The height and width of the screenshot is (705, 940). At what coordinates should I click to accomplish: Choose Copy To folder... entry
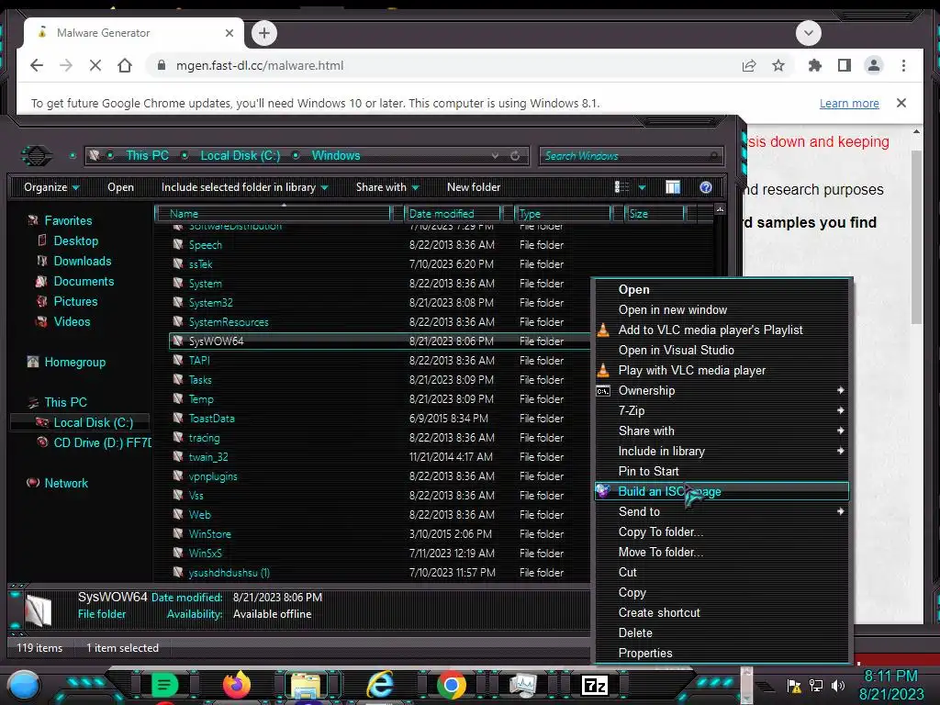[722, 532]
